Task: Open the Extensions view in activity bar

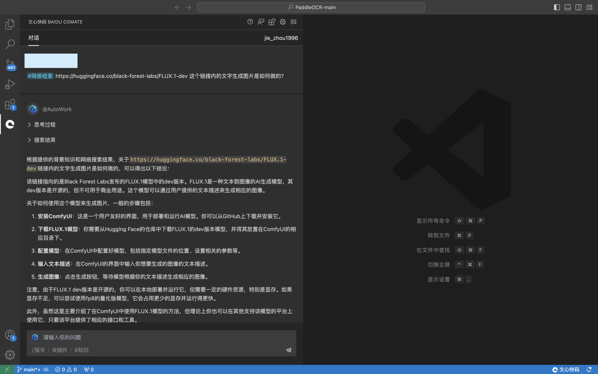Action: [10, 104]
